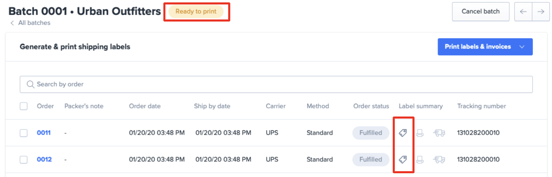Tick the checkbox for order 0011
Screen dimensions: 552x177
tap(24, 133)
